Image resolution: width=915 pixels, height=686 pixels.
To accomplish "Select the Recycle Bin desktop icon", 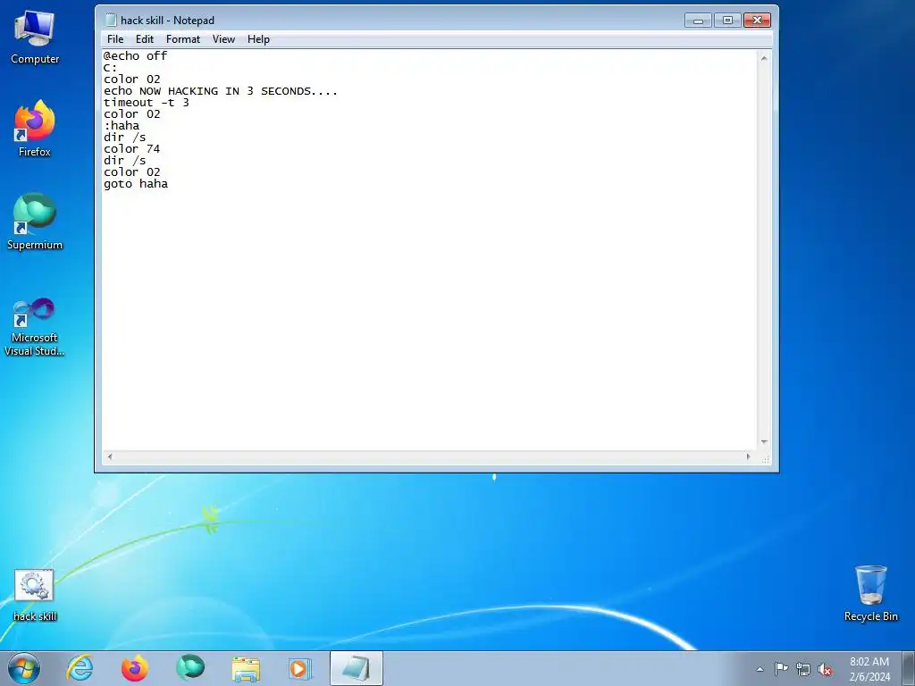I will click(870, 594).
